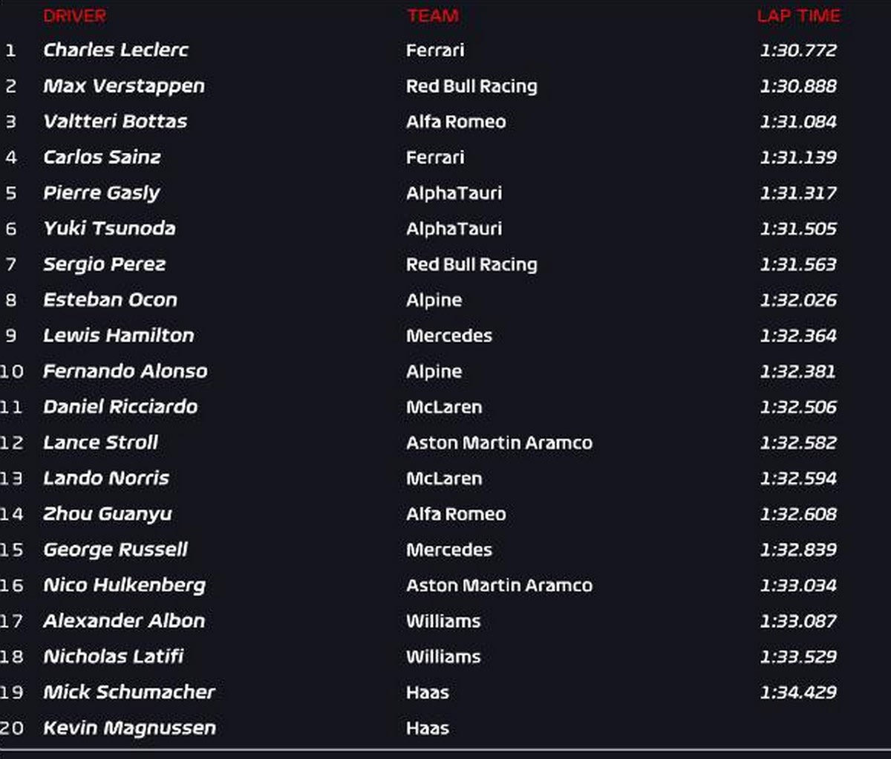Click McLaren team beside Lando Norris

444,478
